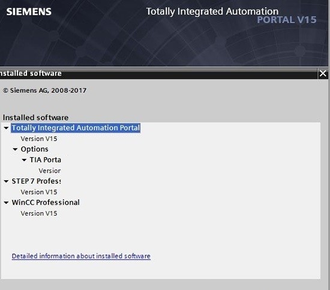330x290 pixels.
Task: Select Version V15 under Totally Integrated Automation Portal
Action: tap(39, 138)
